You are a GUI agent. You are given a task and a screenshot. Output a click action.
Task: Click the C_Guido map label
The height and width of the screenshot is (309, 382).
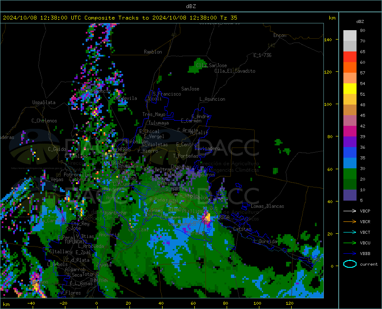[x=57, y=149]
